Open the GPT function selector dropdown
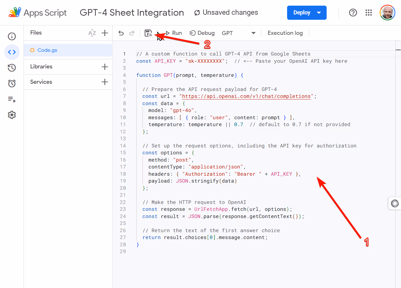This screenshot has height=288, width=401. [x=239, y=33]
